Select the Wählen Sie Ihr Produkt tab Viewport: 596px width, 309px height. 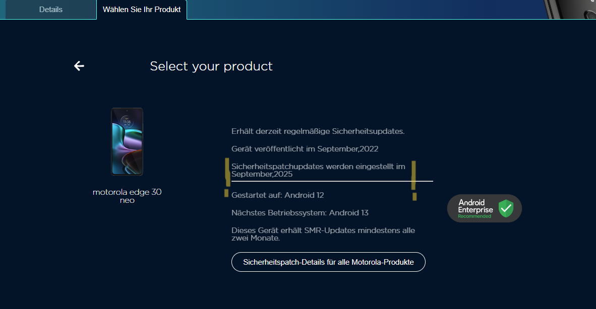click(x=142, y=10)
